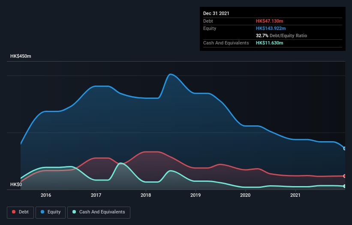Click the teal Cash legend dot
This screenshot has width=352, height=225.
coord(74,212)
